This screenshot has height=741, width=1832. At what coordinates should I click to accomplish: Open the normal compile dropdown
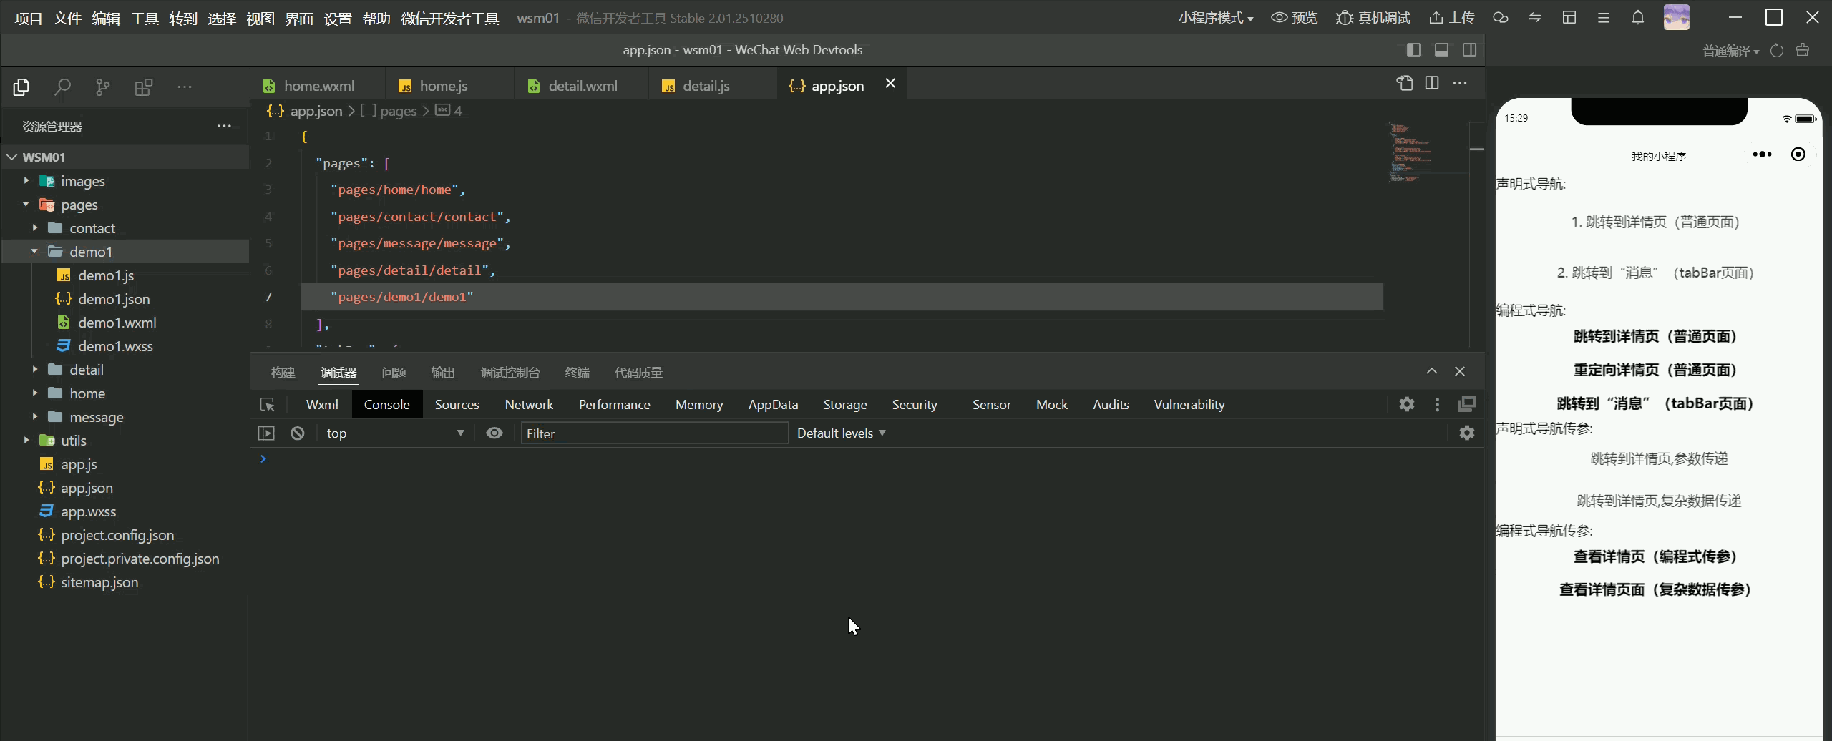[1730, 51]
